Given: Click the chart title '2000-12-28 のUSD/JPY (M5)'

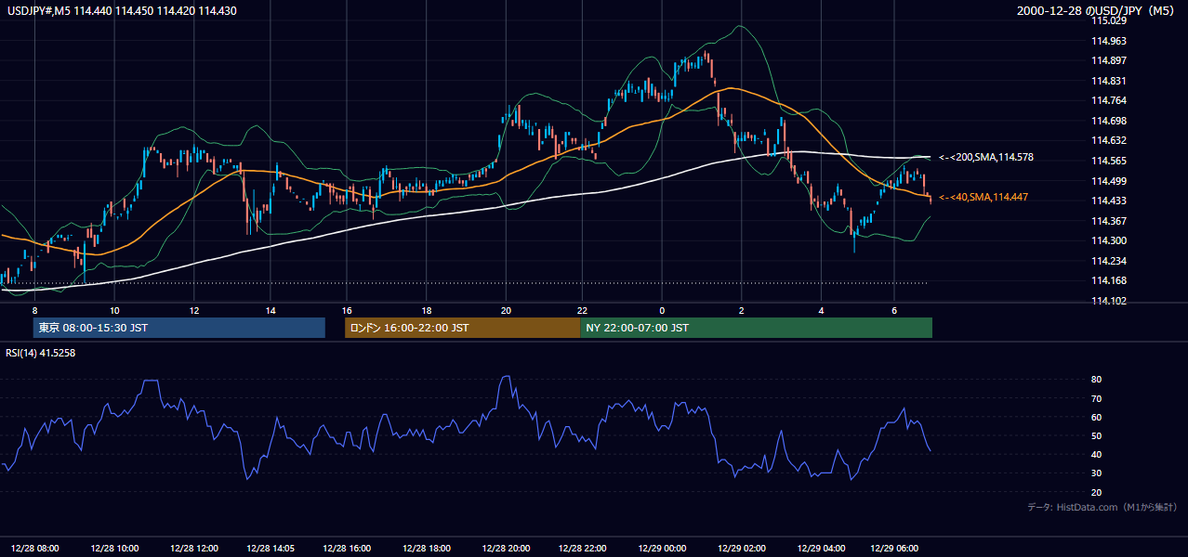Looking at the screenshot, I should (1097, 10).
